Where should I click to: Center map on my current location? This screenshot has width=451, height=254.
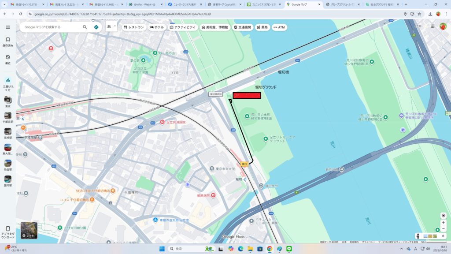(443, 215)
